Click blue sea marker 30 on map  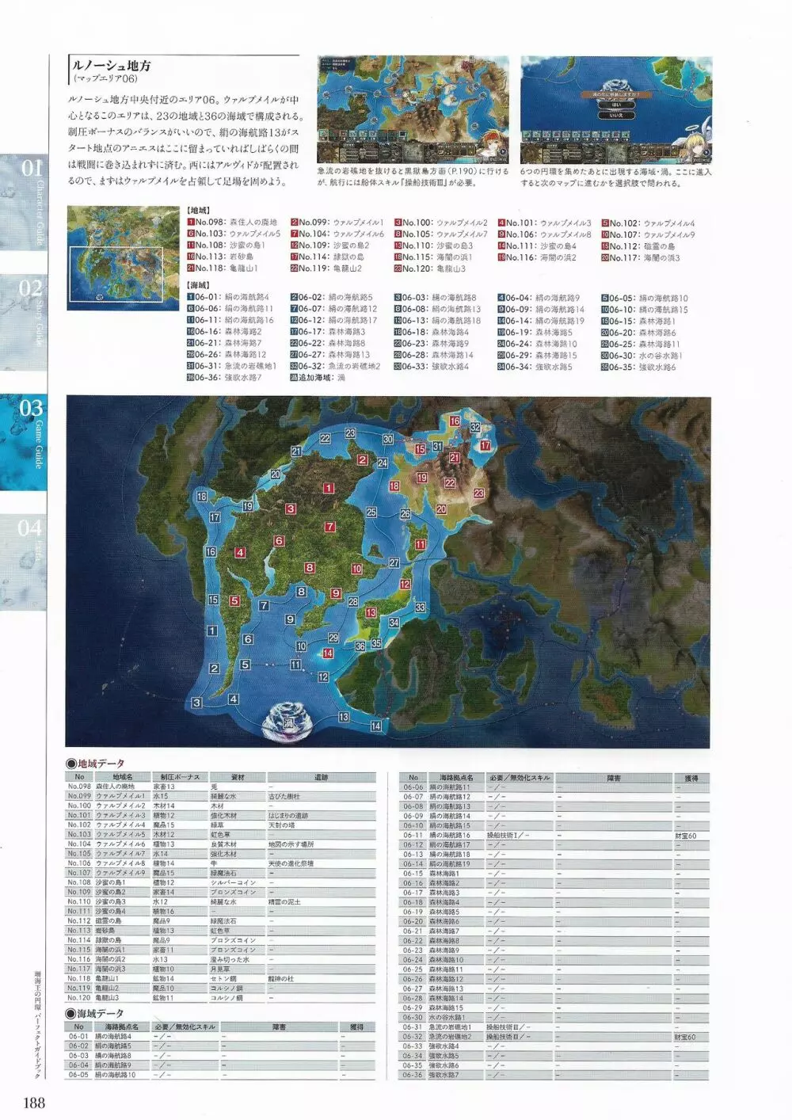point(387,440)
